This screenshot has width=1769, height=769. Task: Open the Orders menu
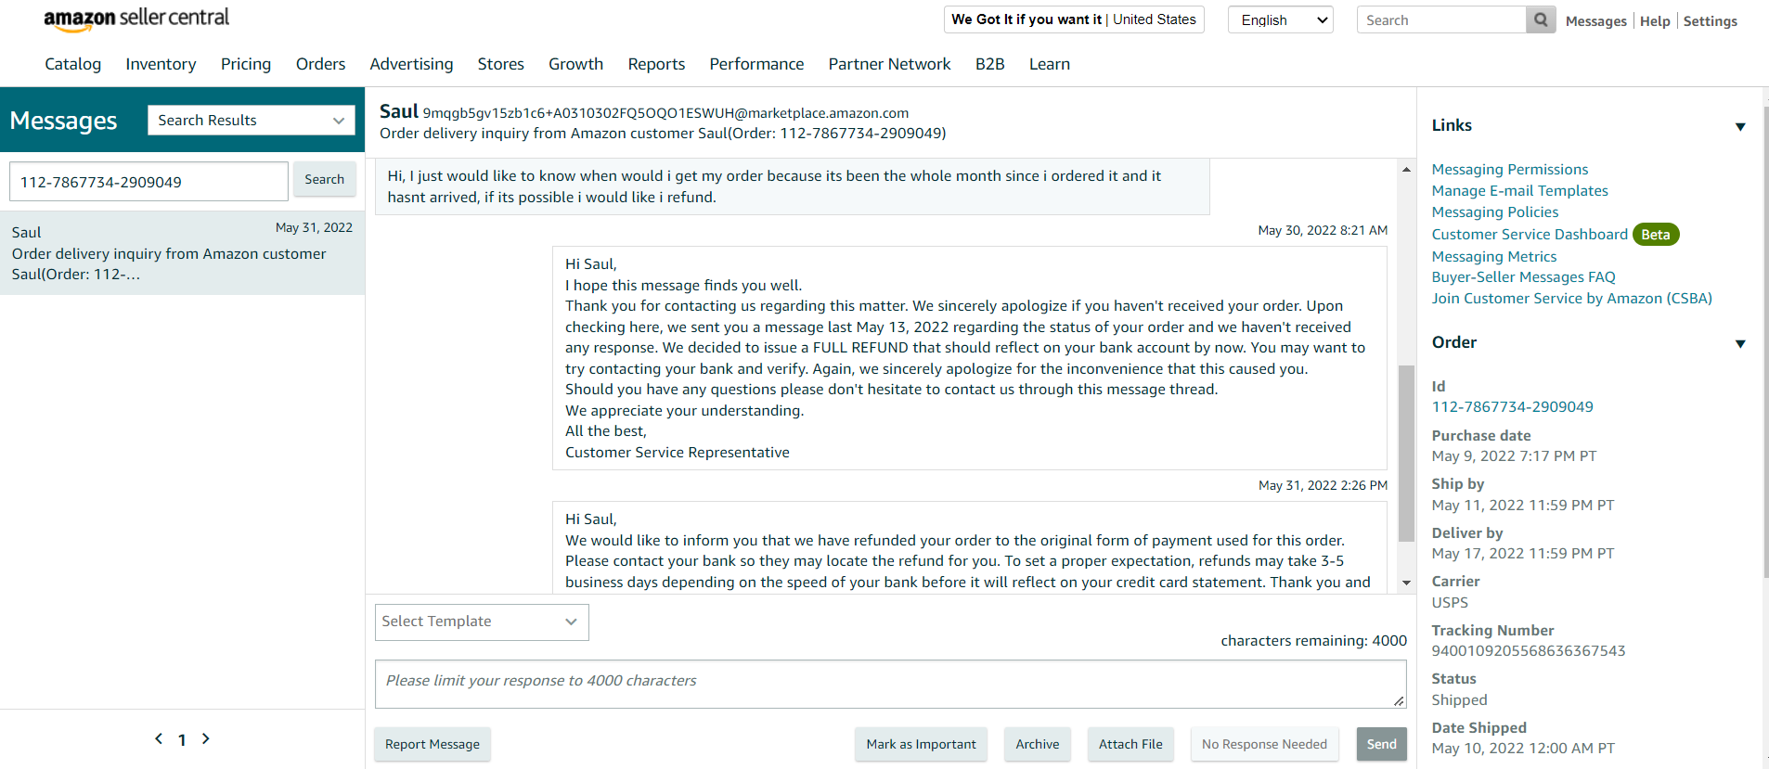pos(320,64)
